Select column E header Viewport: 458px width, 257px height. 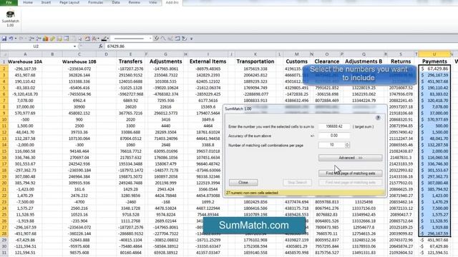click(x=130, y=54)
